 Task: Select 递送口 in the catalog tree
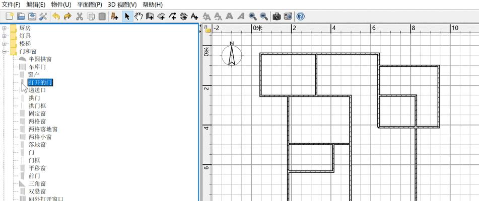(37, 90)
